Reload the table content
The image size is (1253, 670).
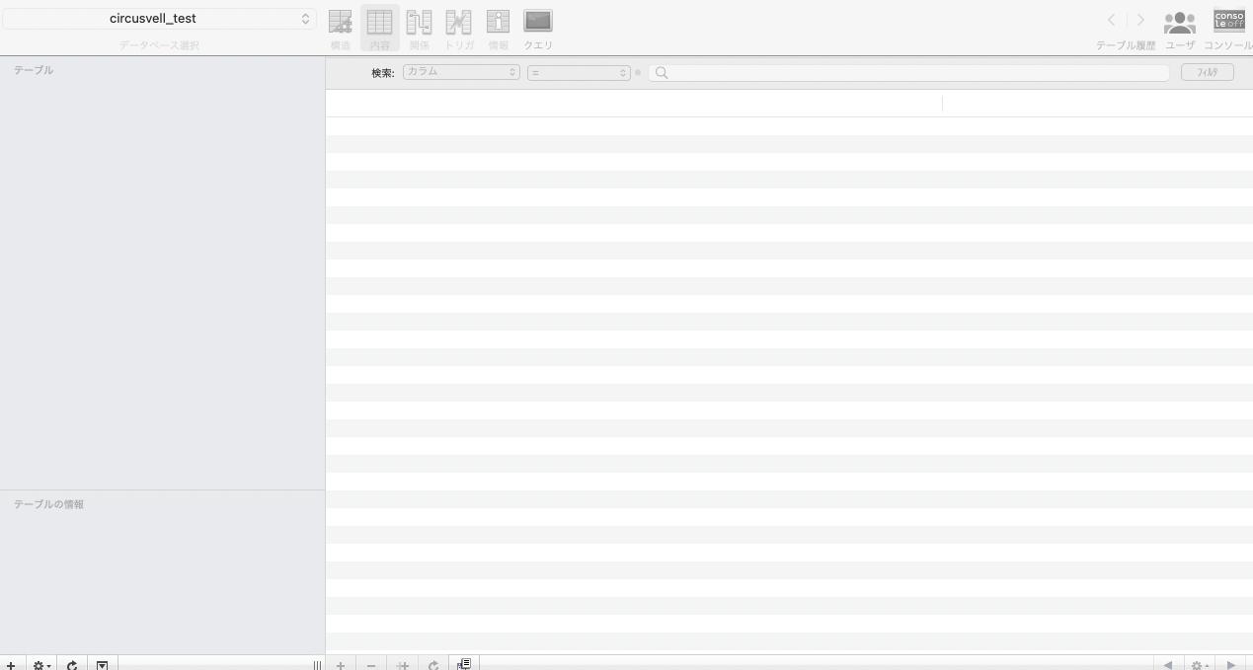[433, 665]
